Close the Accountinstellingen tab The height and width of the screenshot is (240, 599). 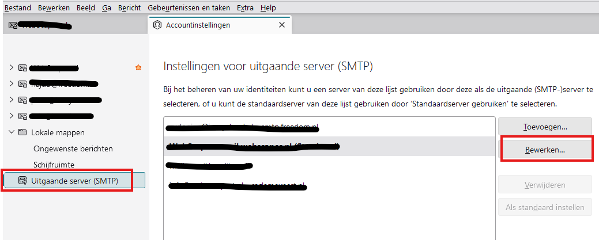click(x=281, y=25)
